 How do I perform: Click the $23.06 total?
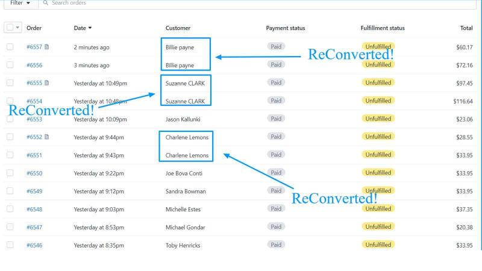(465, 119)
